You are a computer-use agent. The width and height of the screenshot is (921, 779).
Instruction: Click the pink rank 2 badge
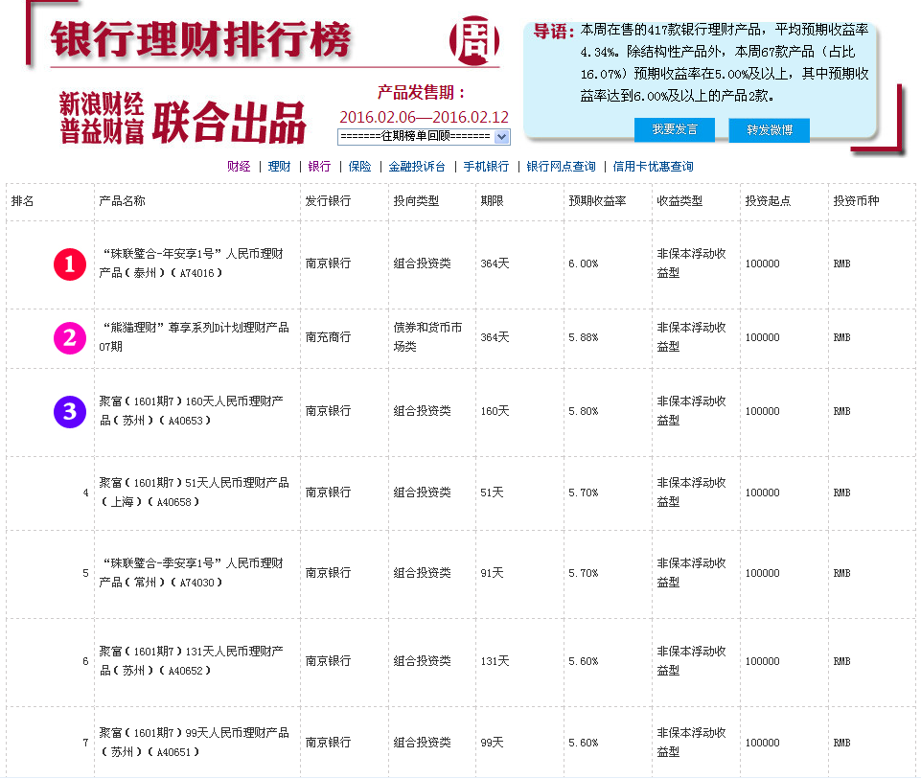point(70,337)
